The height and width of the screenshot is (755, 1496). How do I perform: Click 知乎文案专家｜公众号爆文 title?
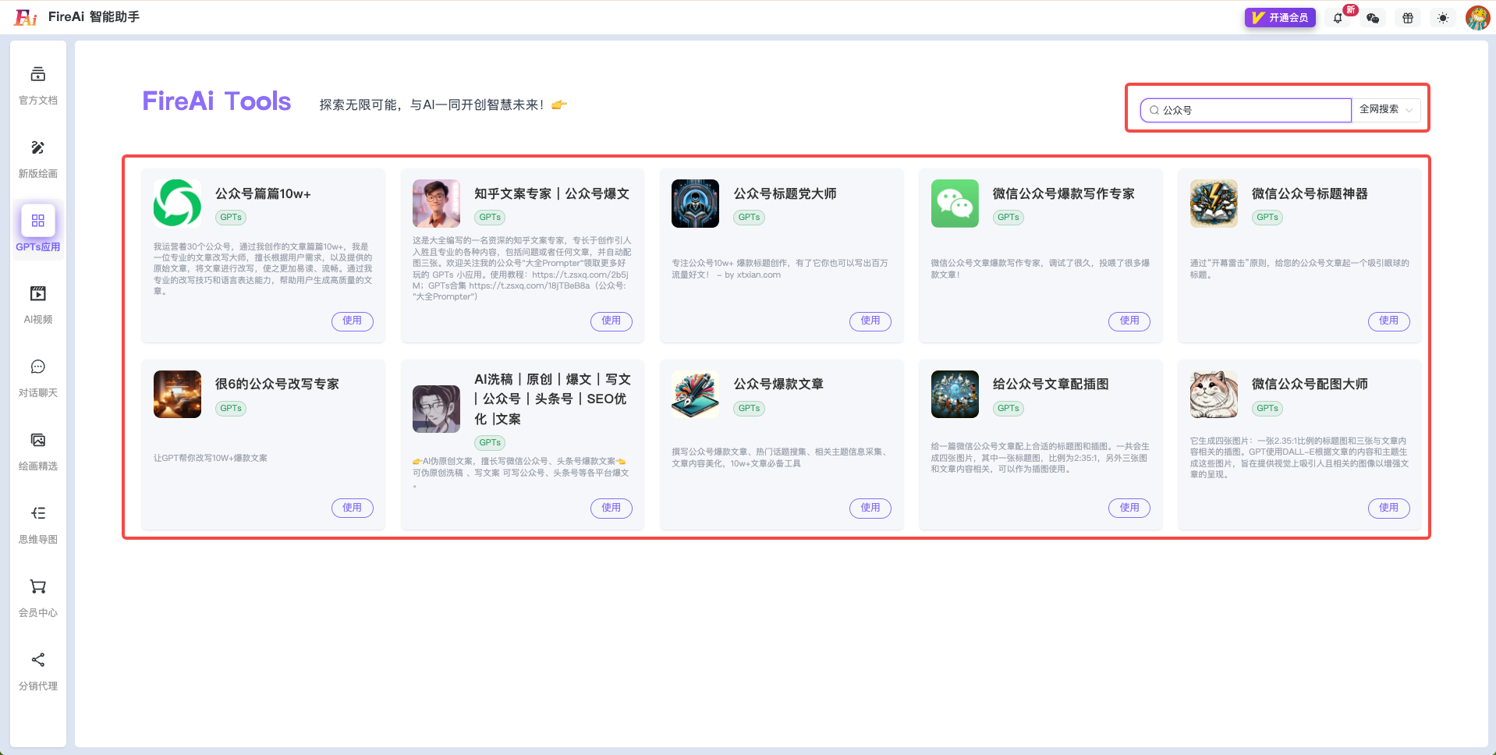552,193
